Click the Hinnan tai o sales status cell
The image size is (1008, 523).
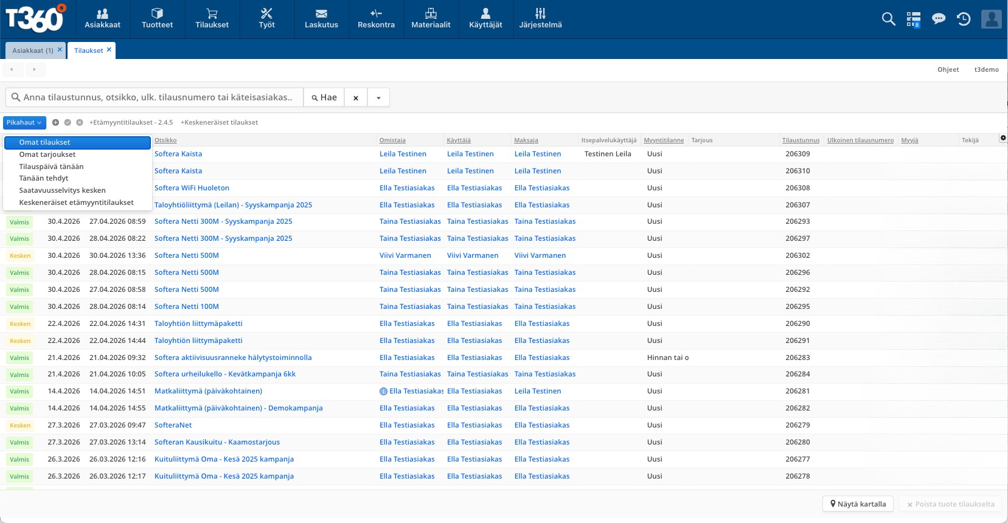point(668,358)
